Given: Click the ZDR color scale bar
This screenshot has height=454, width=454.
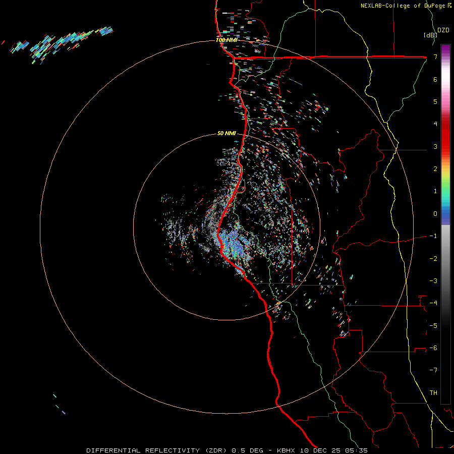Looking at the screenshot, I should tap(445, 224).
